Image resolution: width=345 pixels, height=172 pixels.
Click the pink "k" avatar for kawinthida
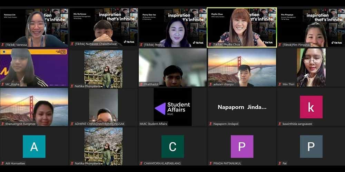pyautogui.click(x=311, y=107)
